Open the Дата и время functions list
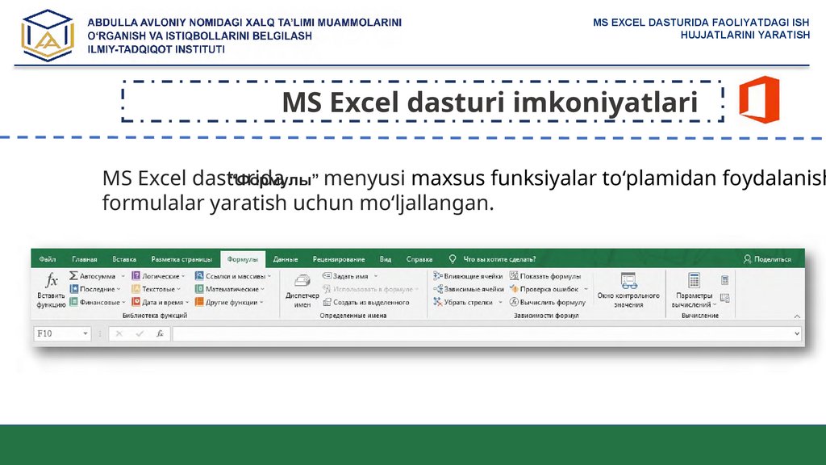Screen dimensions: 826x465 pyautogui.click(x=161, y=302)
